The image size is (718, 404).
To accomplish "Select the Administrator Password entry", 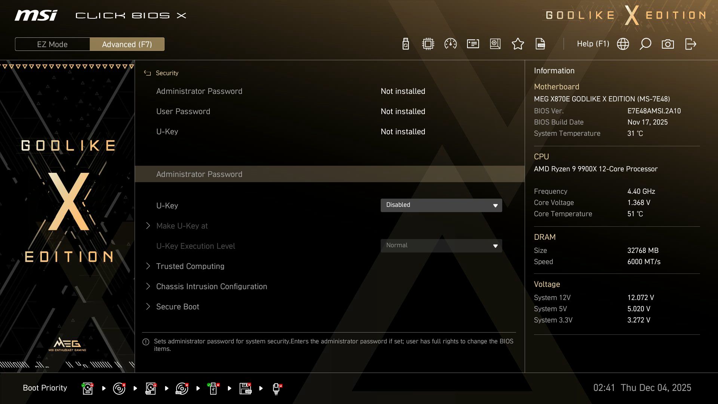I will 200,174.
